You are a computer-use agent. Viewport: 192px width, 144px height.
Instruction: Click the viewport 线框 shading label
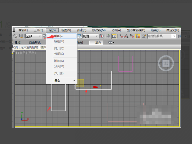tap(32, 53)
